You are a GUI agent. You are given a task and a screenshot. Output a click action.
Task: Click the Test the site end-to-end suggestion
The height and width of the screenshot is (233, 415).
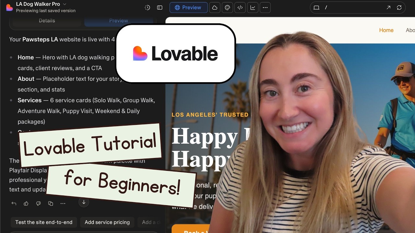click(44, 222)
